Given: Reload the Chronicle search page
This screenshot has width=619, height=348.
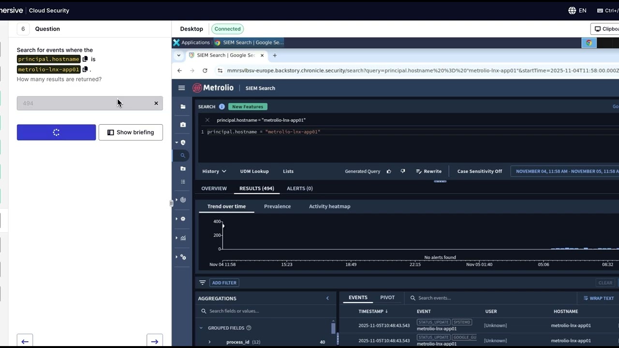Looking at the screenshot, I should pos(205,71).
